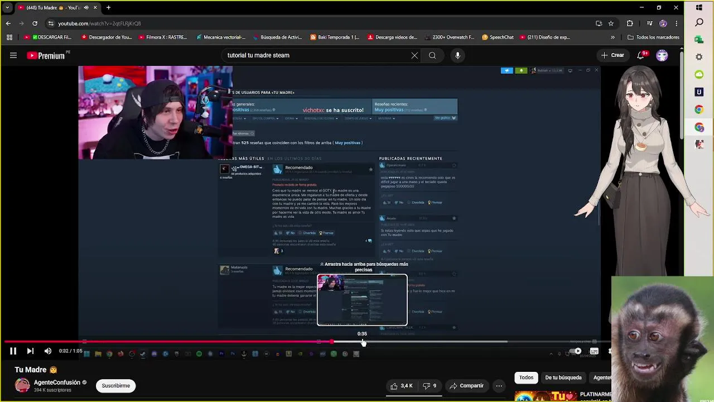Image resolution: width=714 pixels, height=402 pixels.
Task: Open the YouTube account avatar menu
Action: click(662, 55)
